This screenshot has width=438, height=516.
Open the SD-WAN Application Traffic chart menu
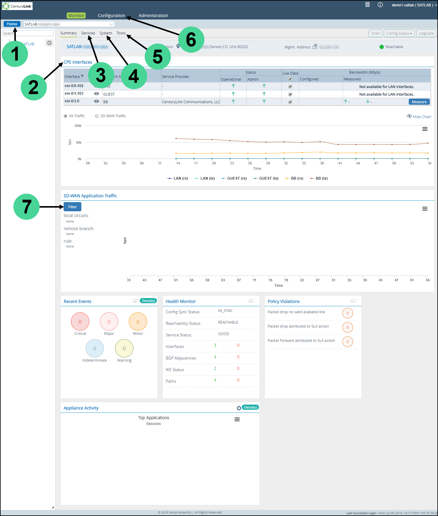tap(425, 209)
